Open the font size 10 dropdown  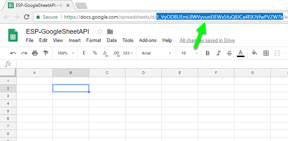click(x=189, y=53)
